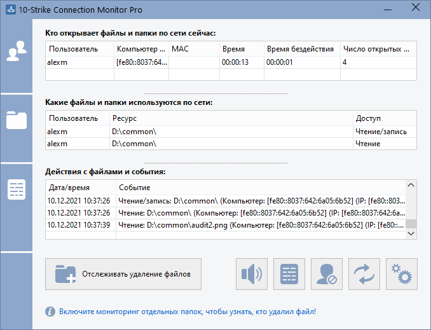
Task: Click the blocked user icon button
Action: click(327, 274)
